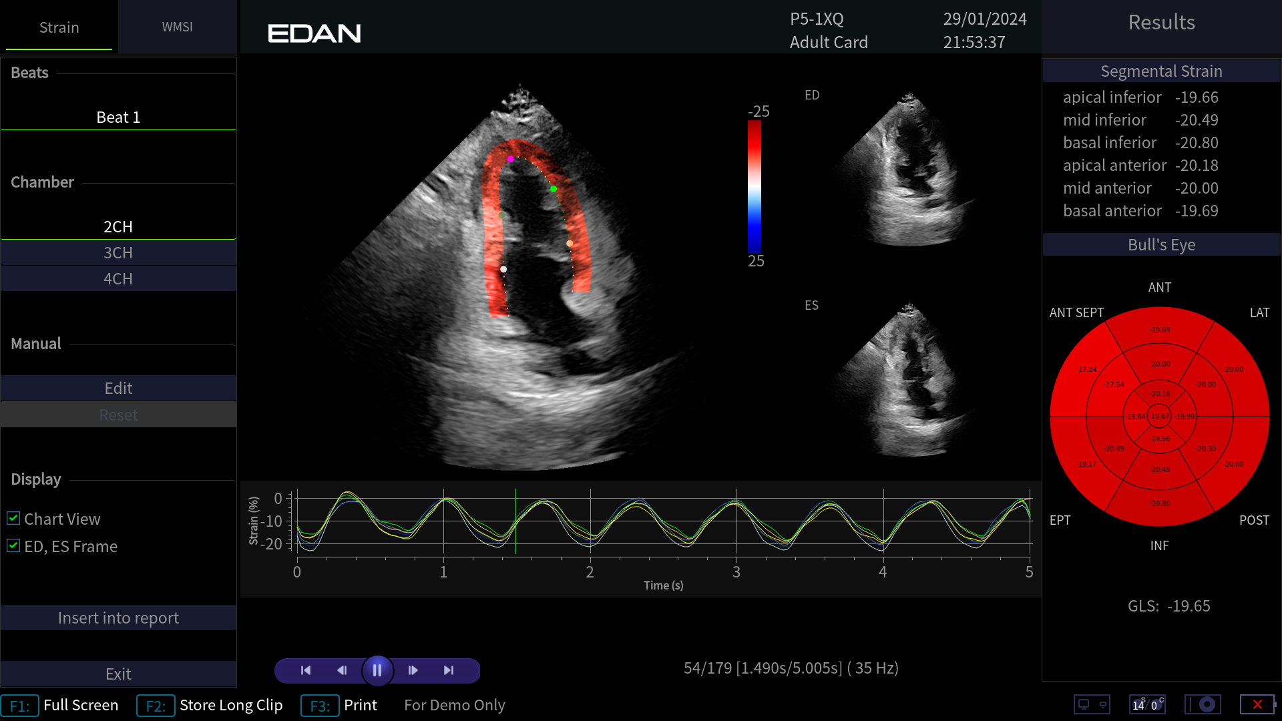The image size is (1282, 721).
Task: Select Beat 1 in the Beats list
Action: (118, 117)
